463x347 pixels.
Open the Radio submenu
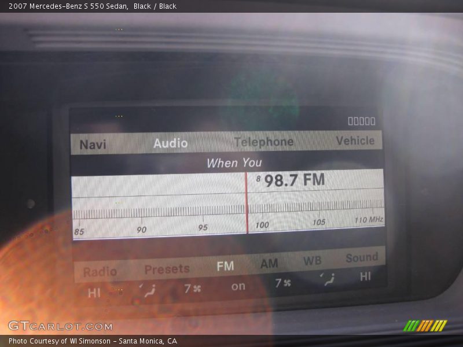pyautogui.click(x=100, y=272)
